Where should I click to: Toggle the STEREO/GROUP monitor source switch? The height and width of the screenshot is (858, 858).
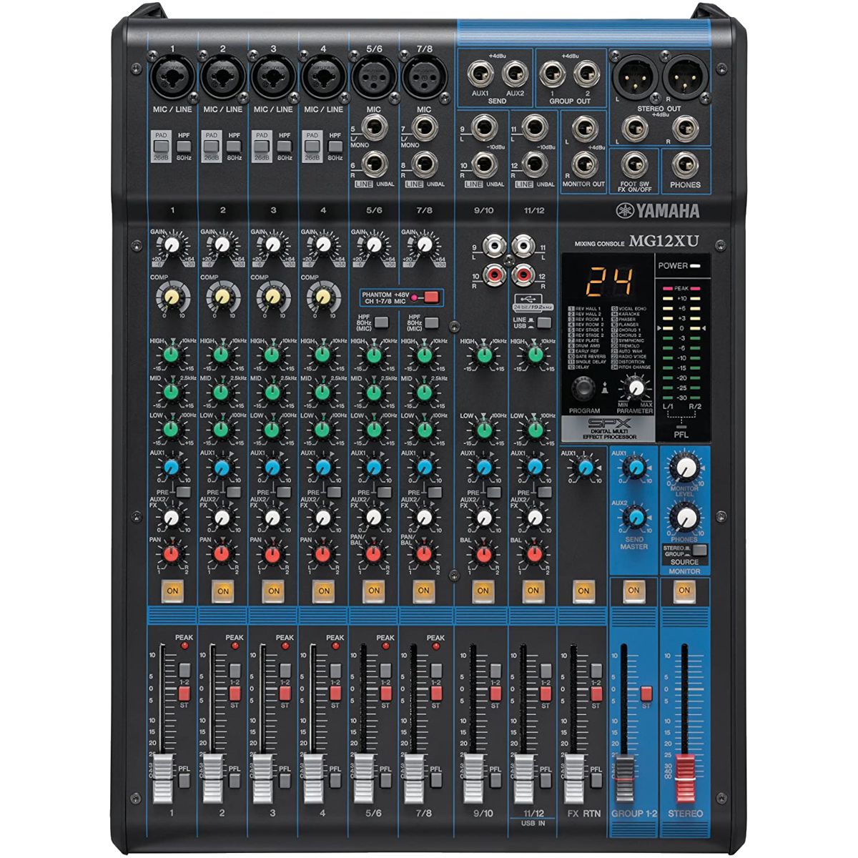point(699,551)
